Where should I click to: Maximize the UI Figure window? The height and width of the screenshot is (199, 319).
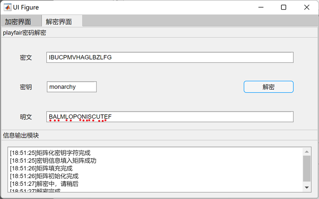(x=284, y=7)
